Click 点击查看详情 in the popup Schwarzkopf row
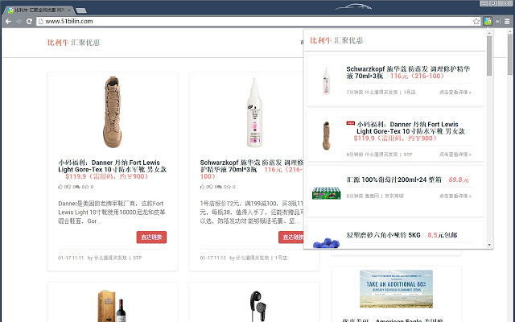This screenshot has width=515, height=322. point(455,93)
